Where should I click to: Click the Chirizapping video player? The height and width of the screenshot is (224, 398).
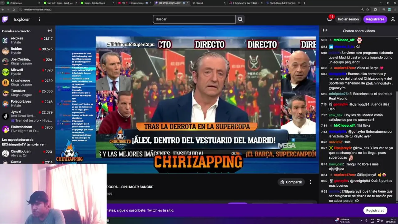[x=187, y=99]
